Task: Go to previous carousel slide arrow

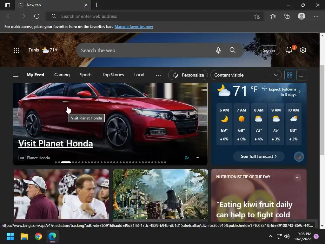Action: point(18,117)
